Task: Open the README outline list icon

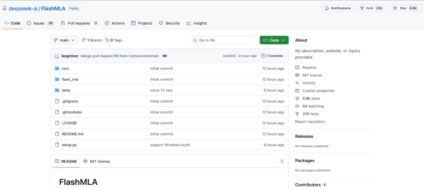Action: pyautogui.click(x=282, y=161)
